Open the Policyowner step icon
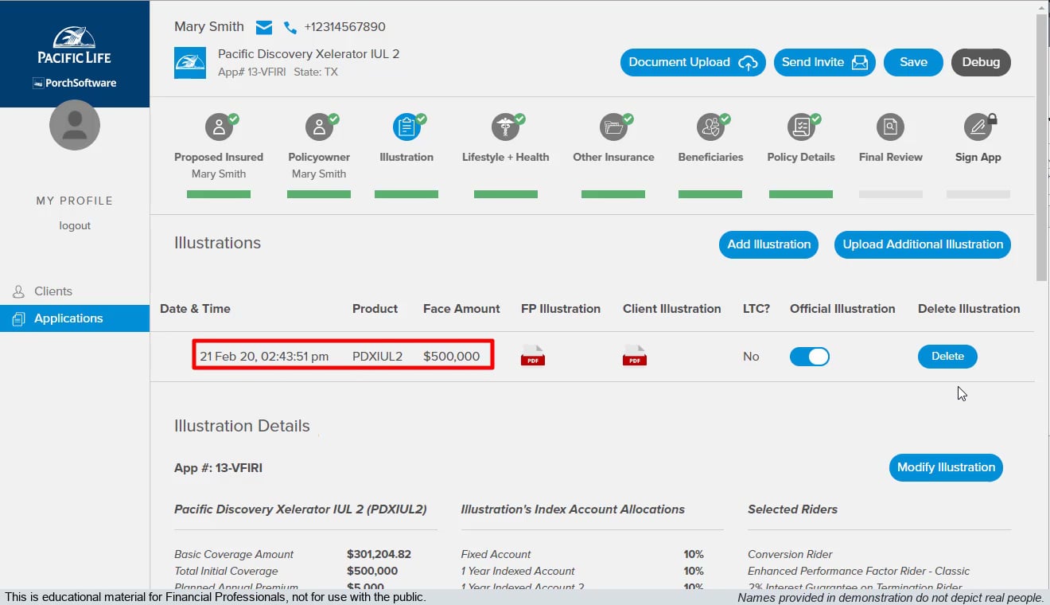 pyautogui.click(x=319, y=127)
